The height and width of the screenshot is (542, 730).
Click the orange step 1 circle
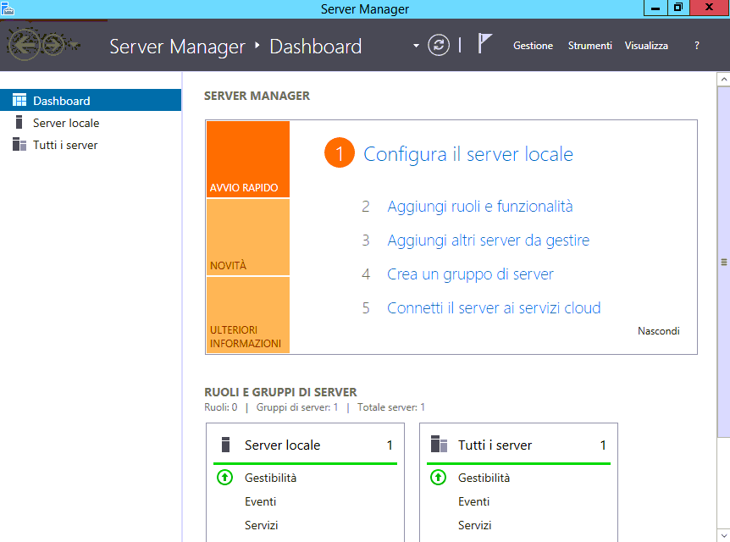coord(340,152)
